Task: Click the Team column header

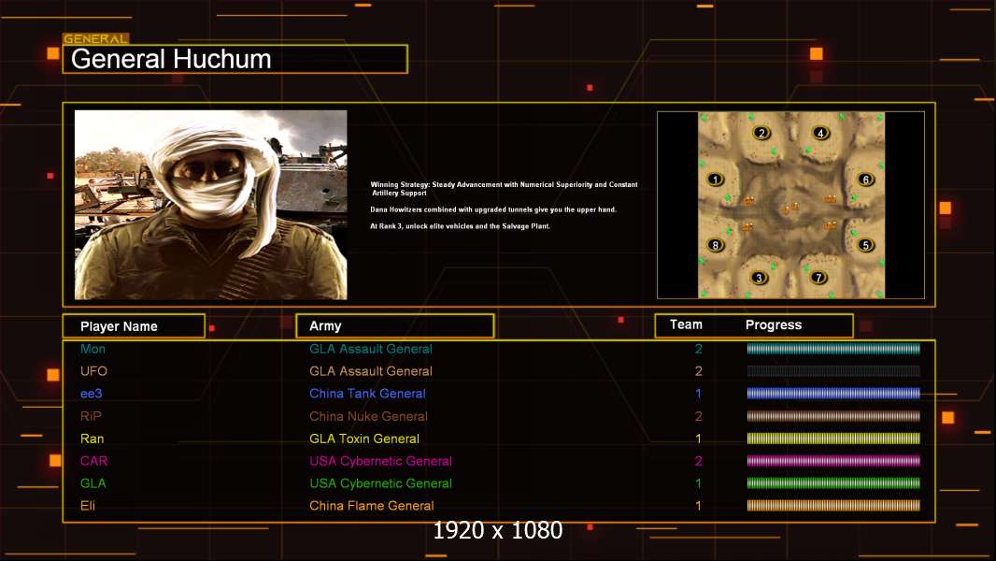Action: click(x=686, y=324)
